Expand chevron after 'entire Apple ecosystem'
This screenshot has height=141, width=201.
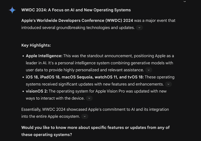point(85,117)
